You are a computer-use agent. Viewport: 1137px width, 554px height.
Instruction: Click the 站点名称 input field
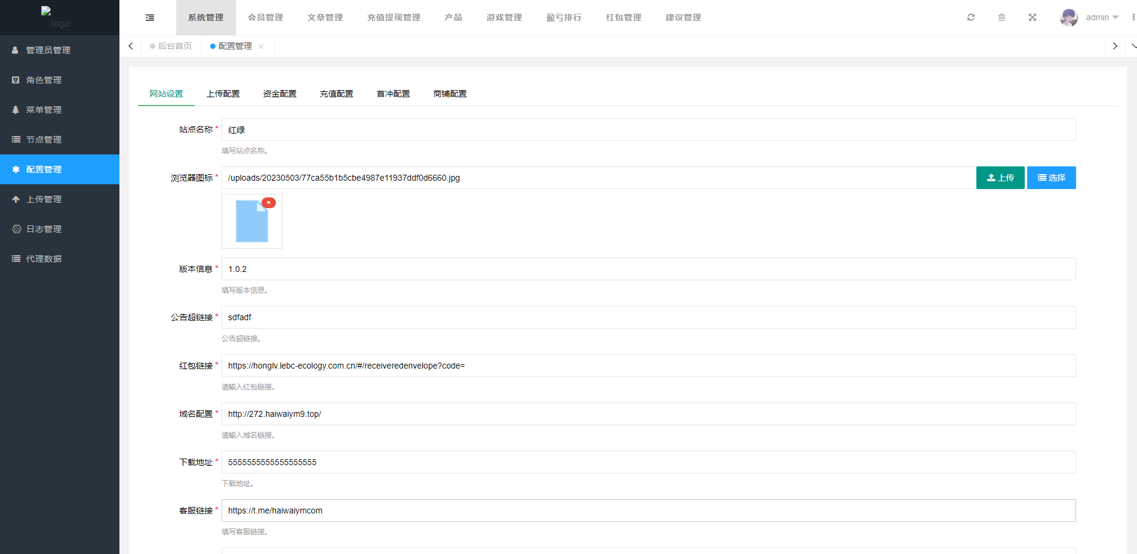tap(648, 129)
